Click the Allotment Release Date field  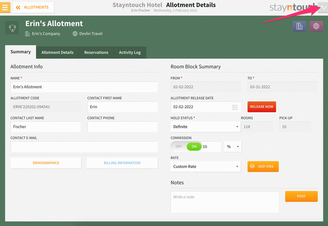point(206,107)
